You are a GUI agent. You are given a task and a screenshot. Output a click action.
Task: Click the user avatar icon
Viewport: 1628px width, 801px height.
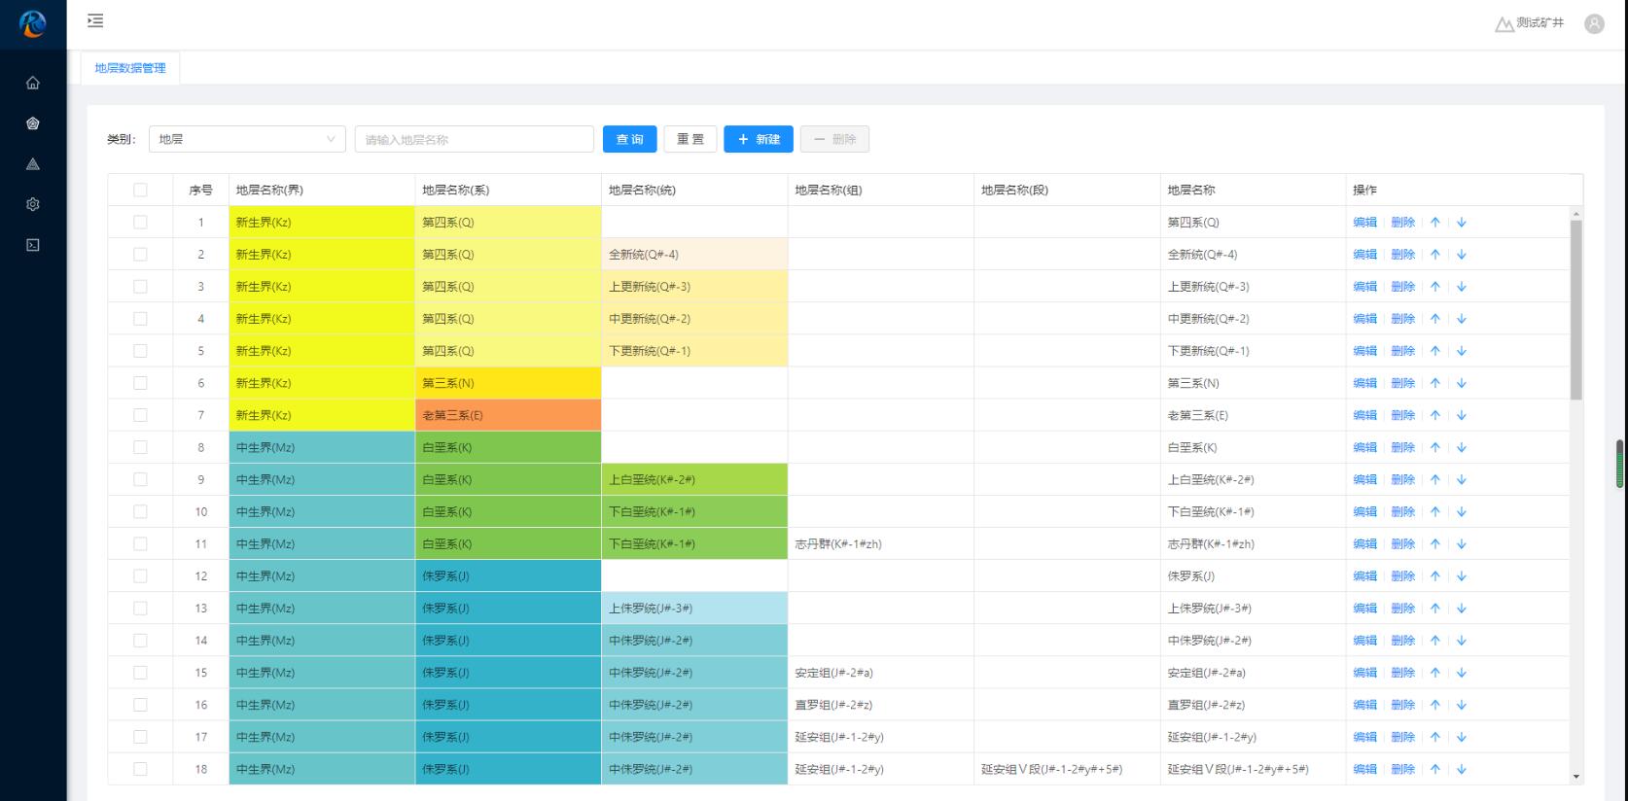point(1594,24)
